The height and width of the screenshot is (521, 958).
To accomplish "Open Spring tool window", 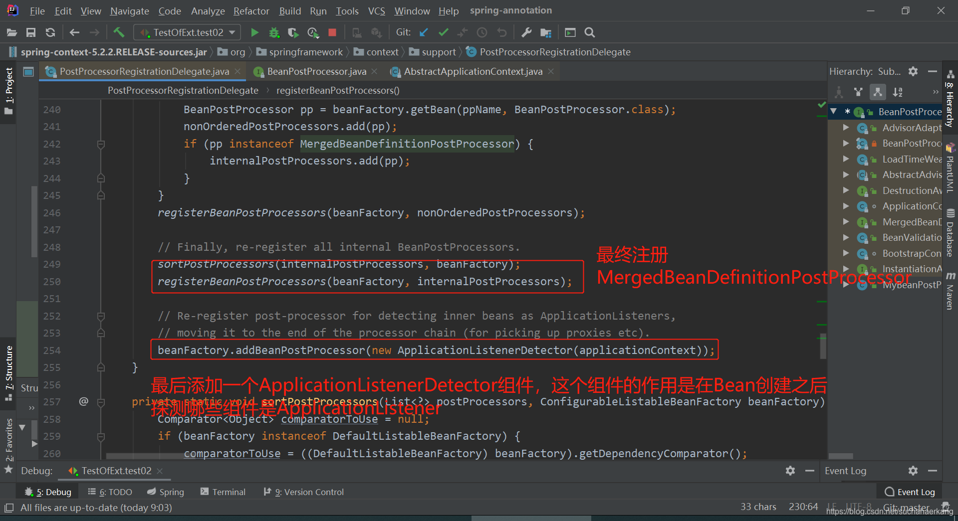I will click(x=166, y=492).
